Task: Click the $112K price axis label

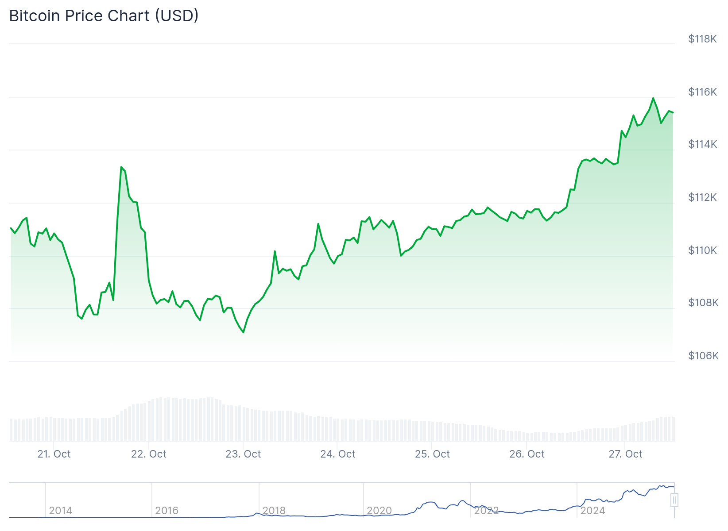Action: 702,197
